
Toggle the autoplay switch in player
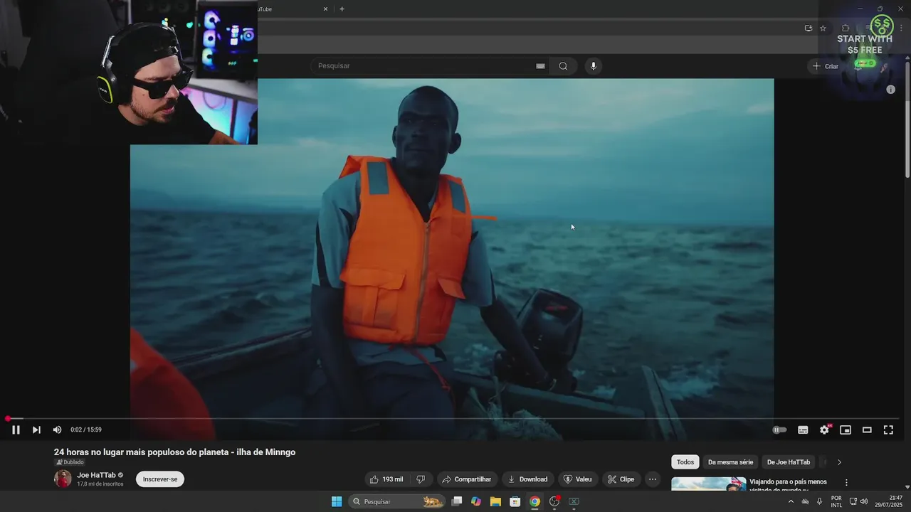(780, 430)
